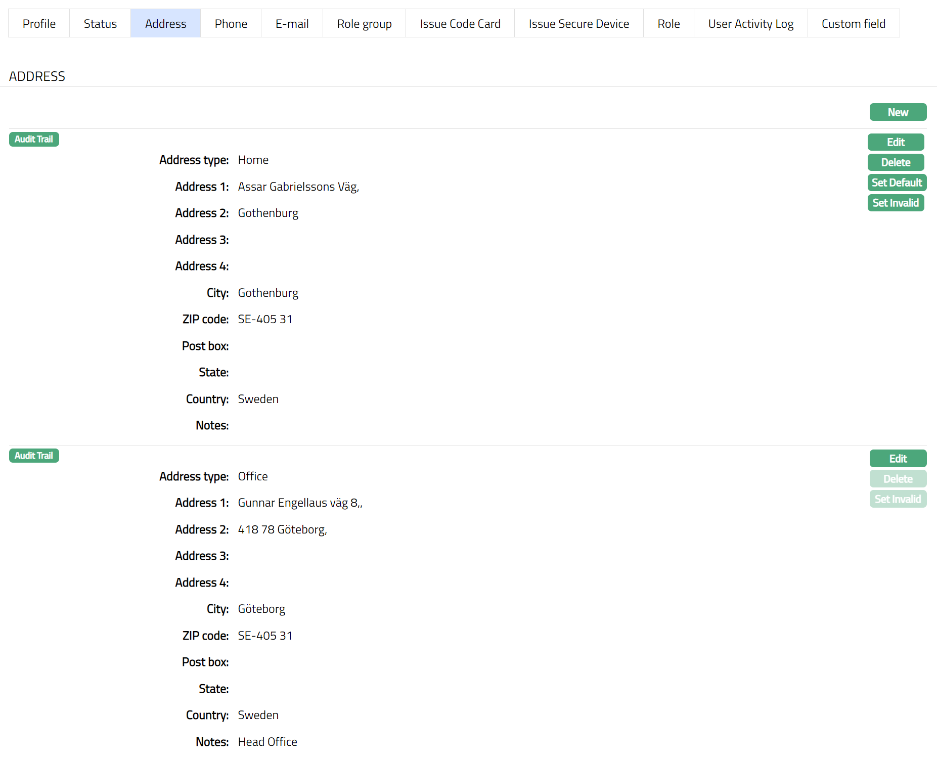Set Home address as default

(897, 183)
